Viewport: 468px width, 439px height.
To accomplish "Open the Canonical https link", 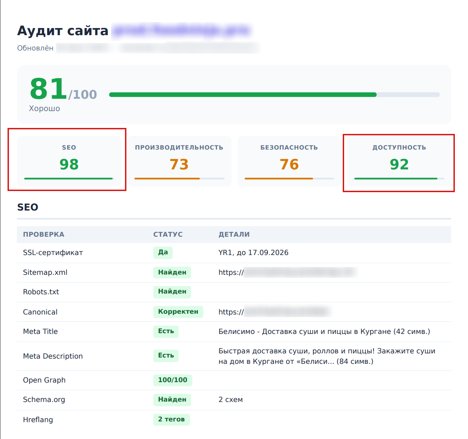I will coord(274,312).
